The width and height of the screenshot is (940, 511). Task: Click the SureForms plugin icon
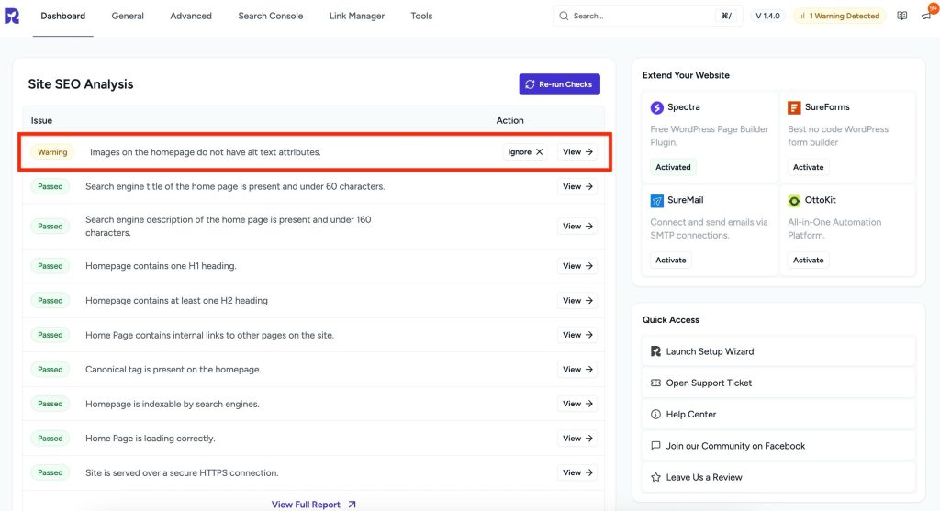[x=795, y=107]
